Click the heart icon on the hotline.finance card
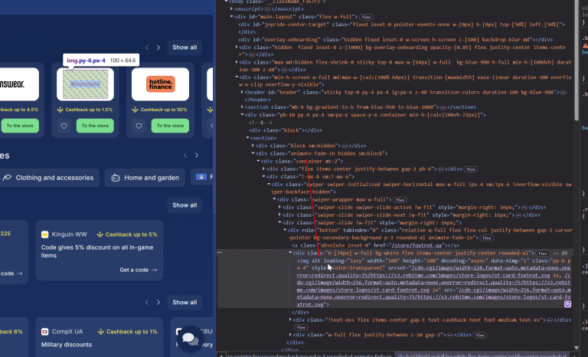 139,126
